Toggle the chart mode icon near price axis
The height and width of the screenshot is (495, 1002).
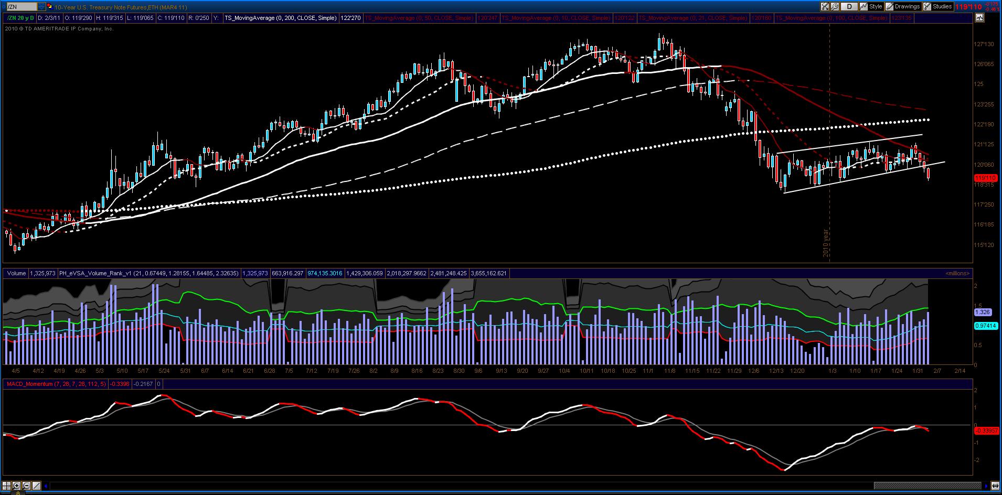(x=979, y=18)
